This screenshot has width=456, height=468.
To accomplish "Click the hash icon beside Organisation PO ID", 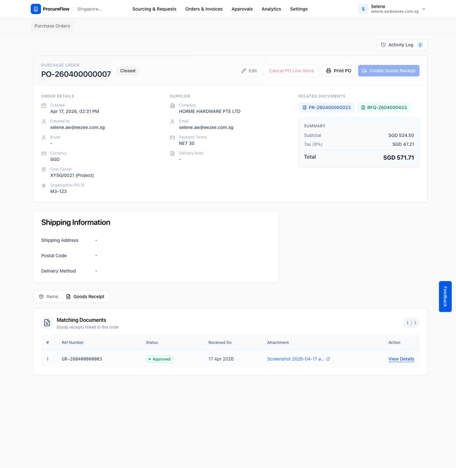I will tap(44, 186).
